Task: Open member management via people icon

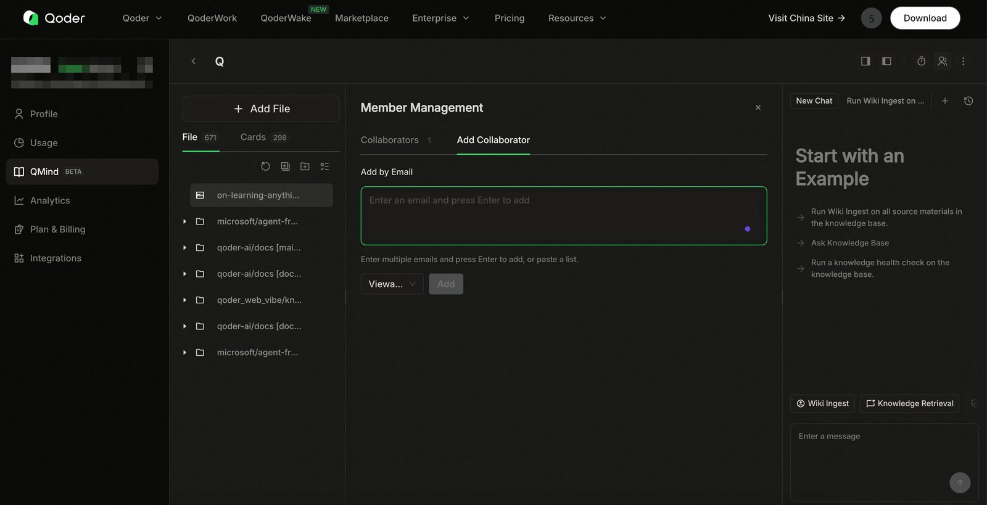Action: click(x=943, y=61)
